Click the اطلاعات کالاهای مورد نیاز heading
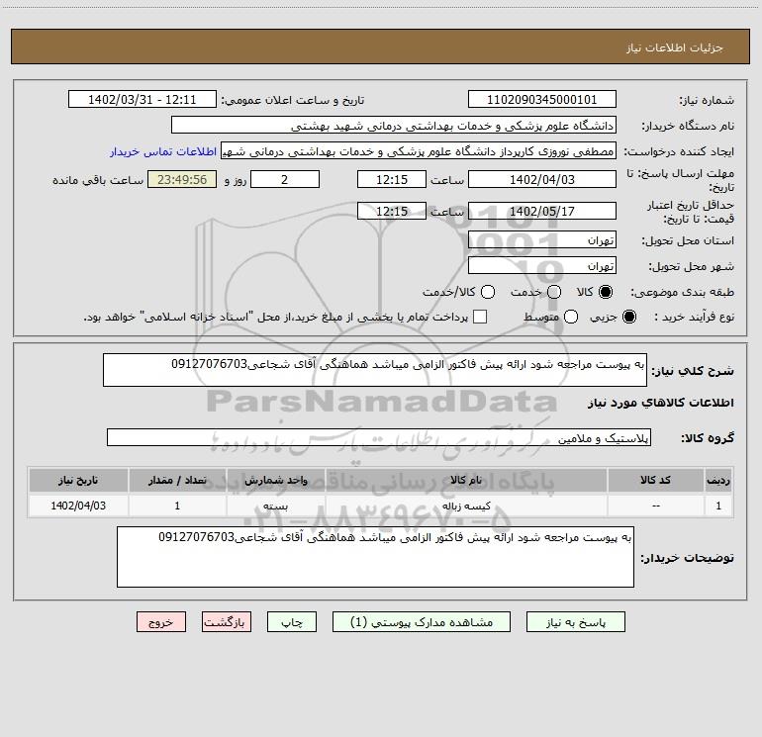762x737 pixels. [661, 403]
